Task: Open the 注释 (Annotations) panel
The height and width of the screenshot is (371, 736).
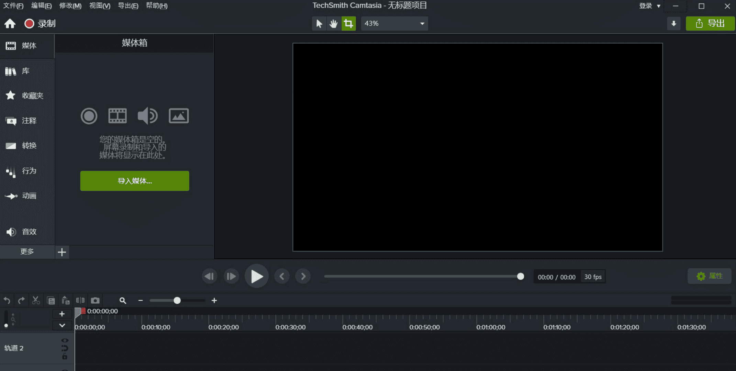Action: tap(27, 121)
